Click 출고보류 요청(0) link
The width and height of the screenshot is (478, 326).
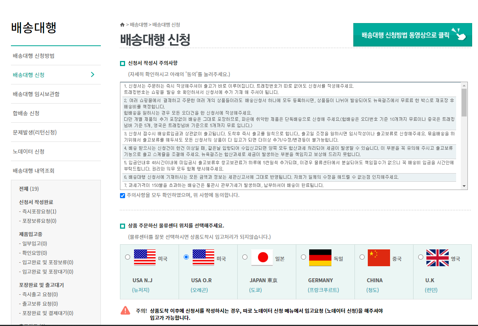[38, 304]
